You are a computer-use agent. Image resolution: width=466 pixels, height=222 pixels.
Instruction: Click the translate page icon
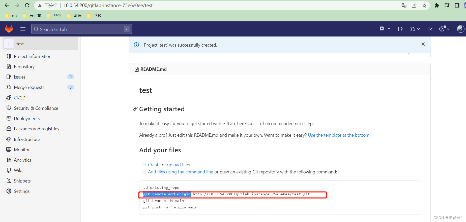(404, 5)
